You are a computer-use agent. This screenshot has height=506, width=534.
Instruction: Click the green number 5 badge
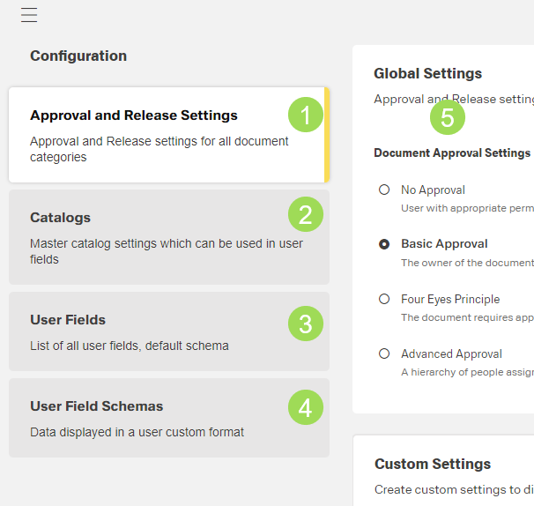(x=447, y=117)
